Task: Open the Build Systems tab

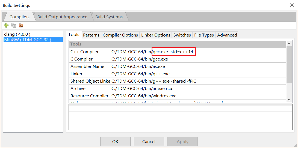Action: pos(109,17)
